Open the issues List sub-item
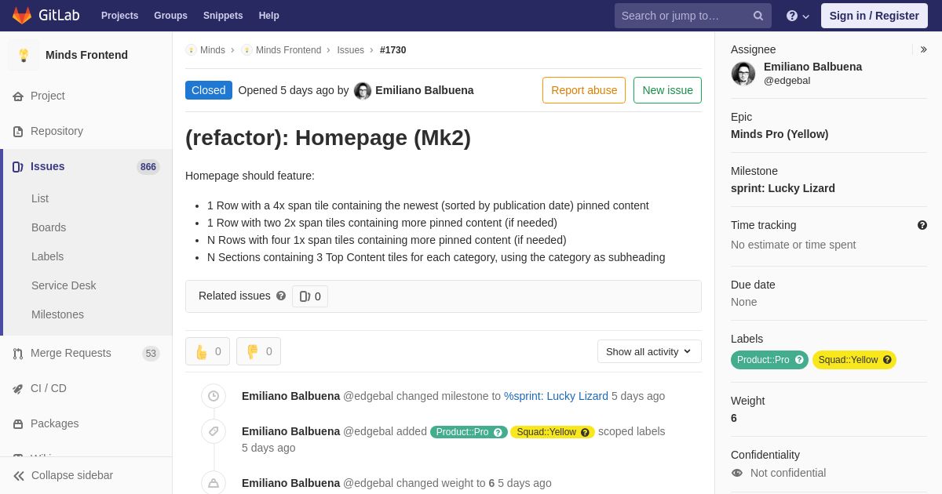The width and height of the screenshot is (942, 494). pyautogui.click(x=40, y=198)
